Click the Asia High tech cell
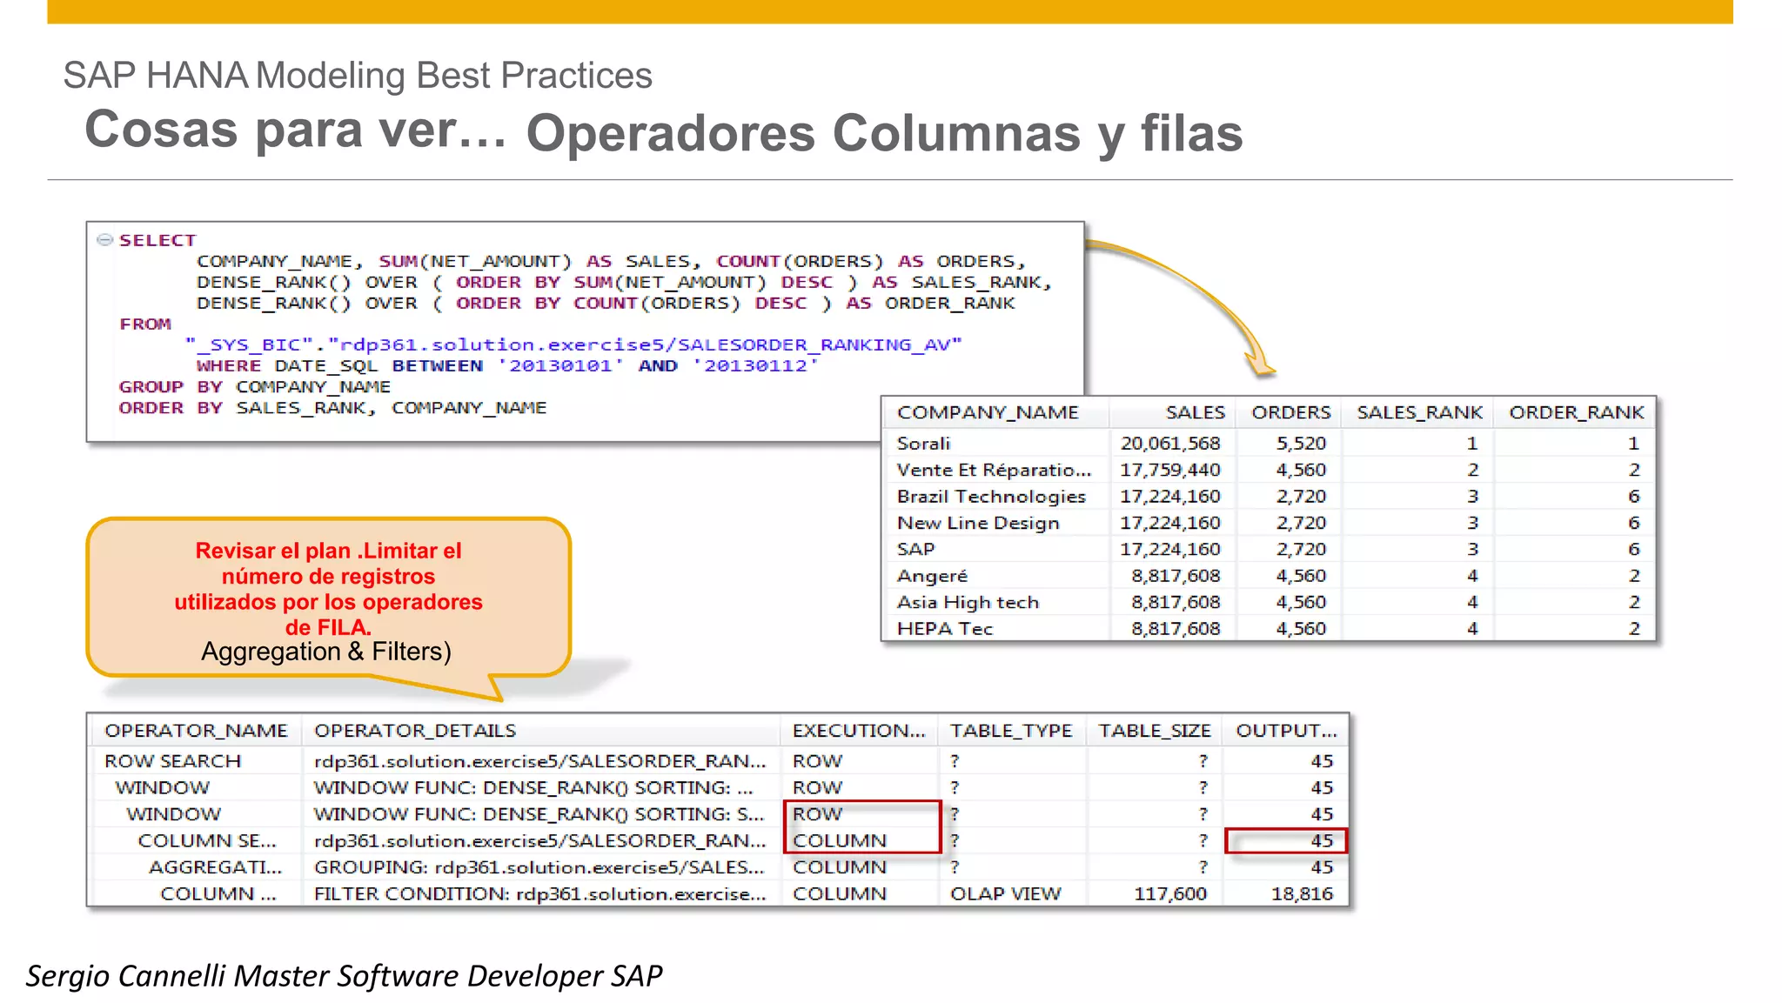This screenshot has width=1782, height=1003. click(968, 602)
